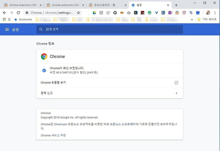Open the Google Drive extension icon

pyautogui.click(x=94, y=13)
